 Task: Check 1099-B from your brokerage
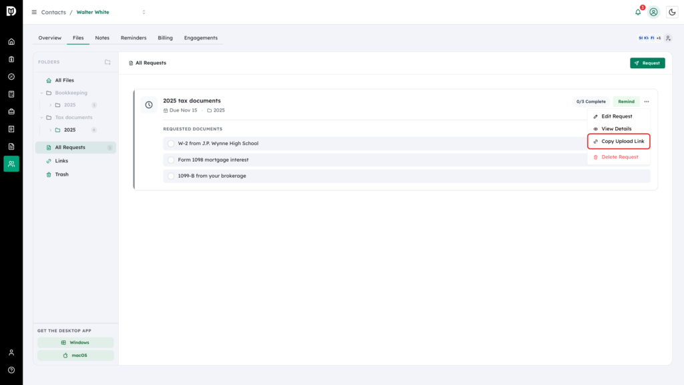click(171, 176)
